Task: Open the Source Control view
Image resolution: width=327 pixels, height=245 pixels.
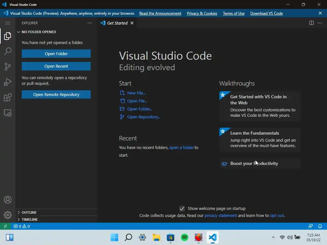Action: click(x=8, y=67)
